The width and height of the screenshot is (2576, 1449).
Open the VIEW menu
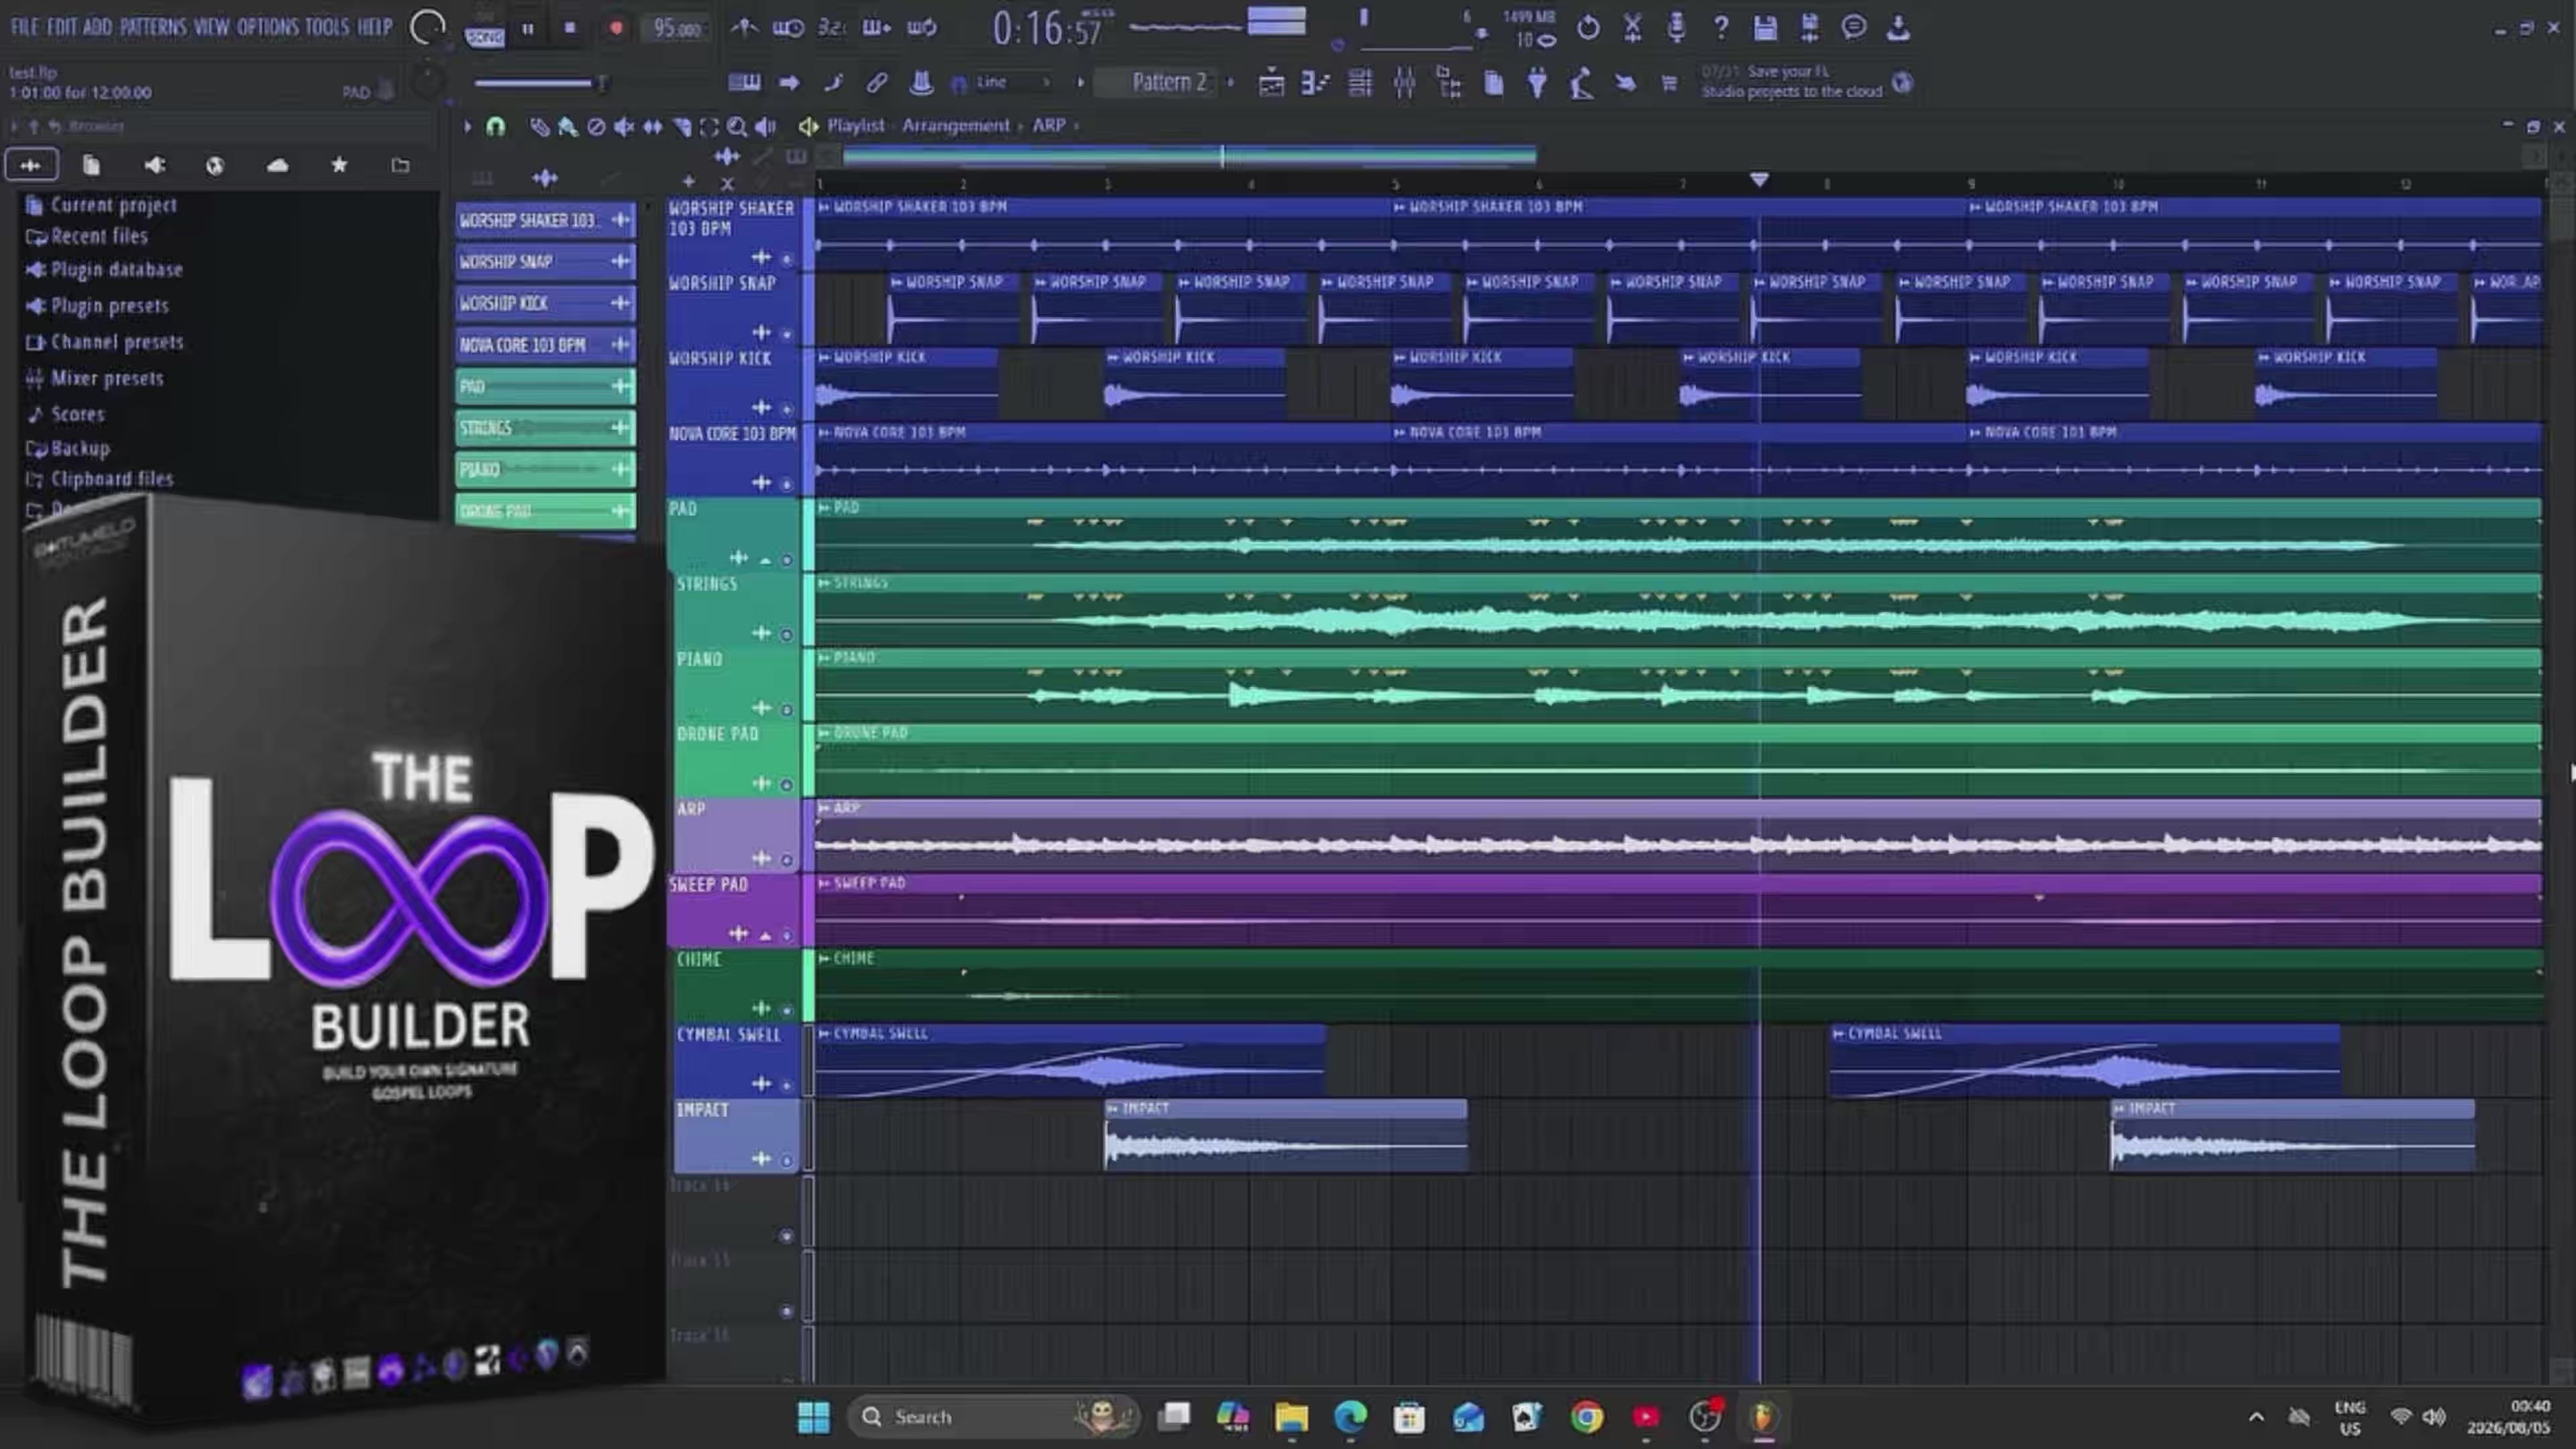(x=211, y=27)
